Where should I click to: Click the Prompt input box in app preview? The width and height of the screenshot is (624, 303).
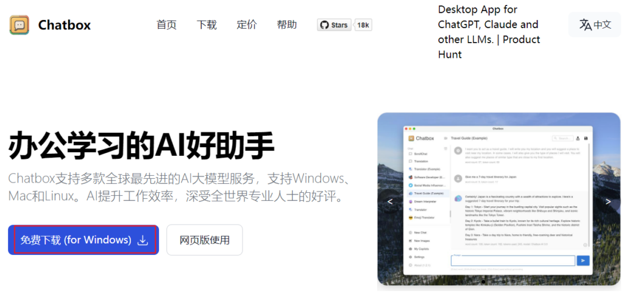(x=513, y=260)
